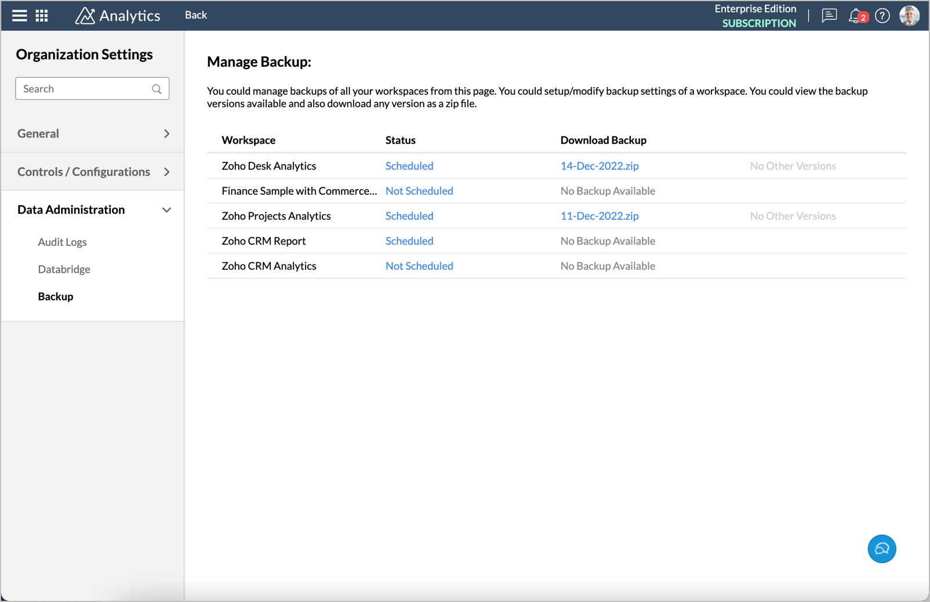Open Not Scheduled status of Zoho CRM Analytics
The image size is (930, 602).
click(419, 266)
